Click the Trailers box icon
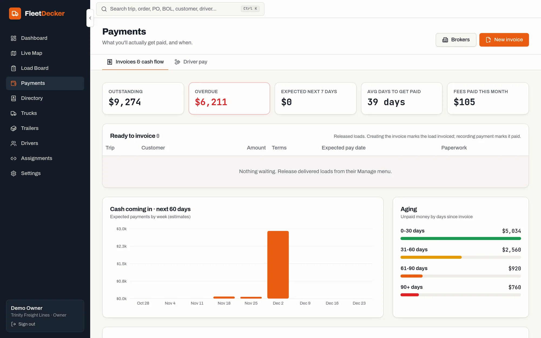The width and height of the screenshot is (541, 338). coord(14,128)
